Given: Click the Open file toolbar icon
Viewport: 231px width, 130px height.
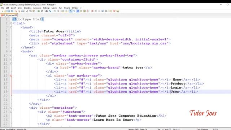Looking at the screenshot, I should coord(5,11).
